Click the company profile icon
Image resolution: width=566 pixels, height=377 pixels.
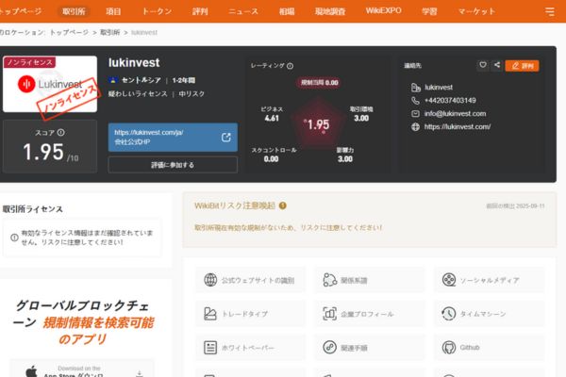(x=329, y=314)
